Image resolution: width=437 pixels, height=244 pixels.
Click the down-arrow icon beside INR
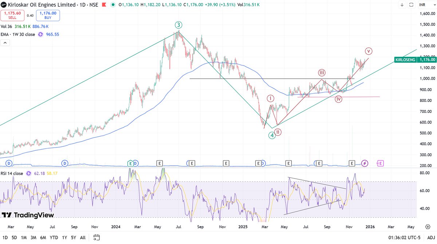[402, 5]
